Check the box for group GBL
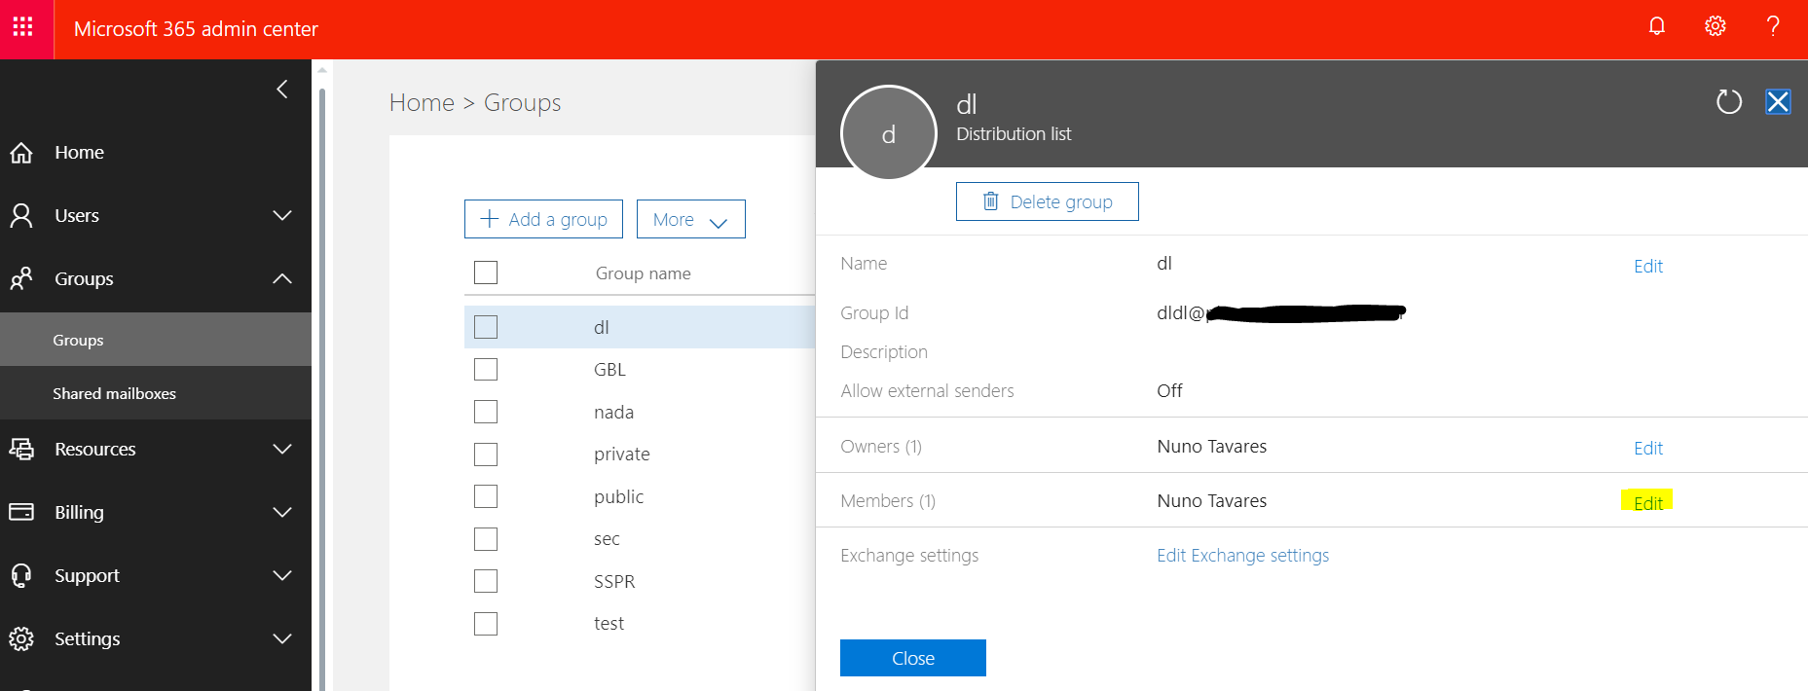The height and width of the screenshot is (691, 1808). pyautogui.click(x=486, y=370)
